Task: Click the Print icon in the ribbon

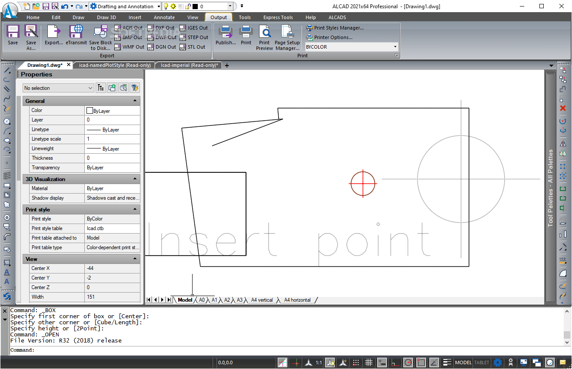Action: click(x=246, y=35)
